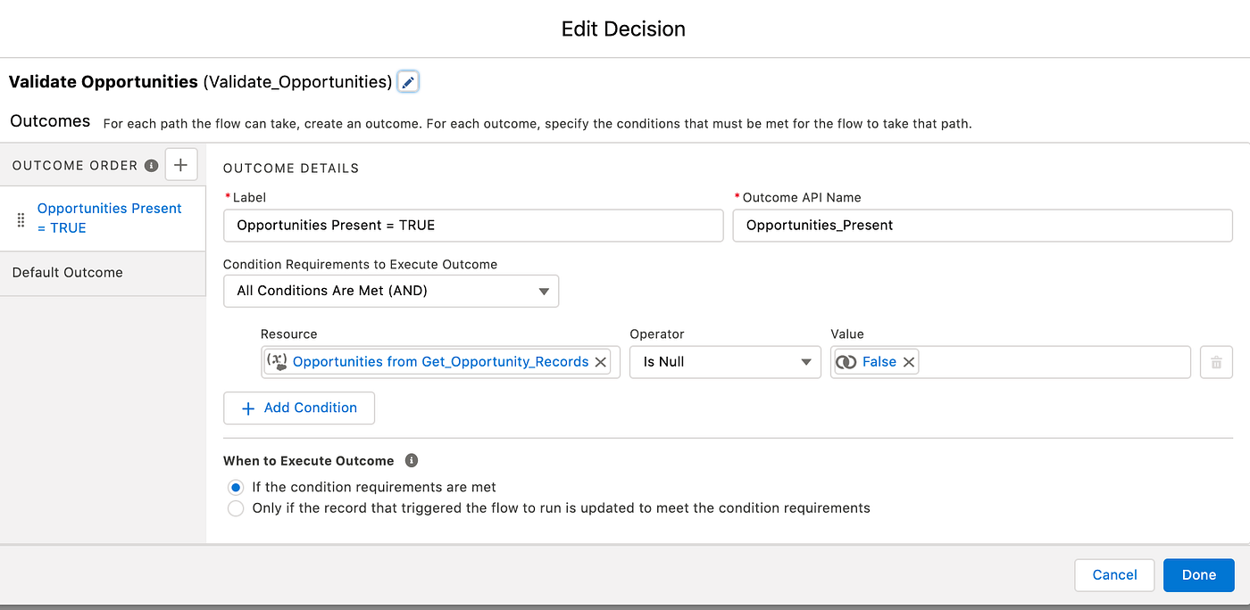Remove the Opportunities resource pill with X
The width and height of the screenshot is (1250, 610).
601,362
